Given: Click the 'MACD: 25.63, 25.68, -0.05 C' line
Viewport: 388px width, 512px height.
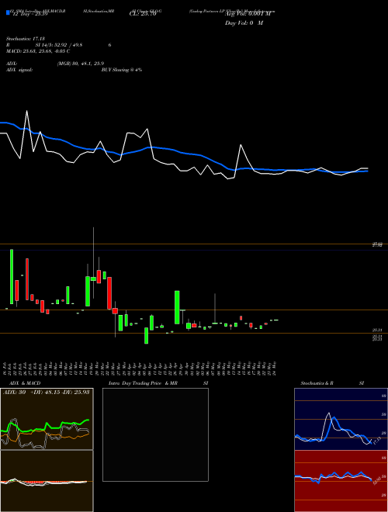Looking at the screenshot, I should (x=38, y=51).
